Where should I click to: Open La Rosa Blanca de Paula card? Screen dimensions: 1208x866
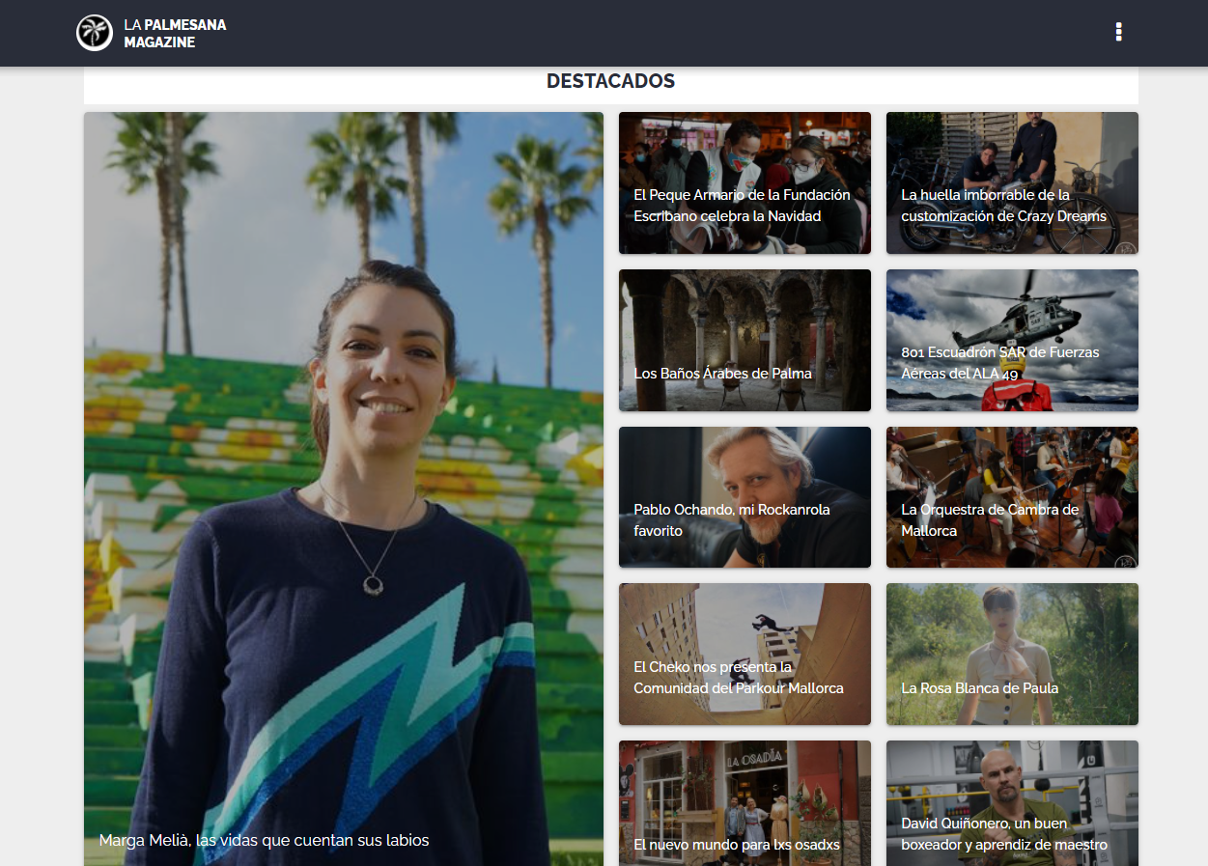pyautogui.click(x=1012, y=655)
